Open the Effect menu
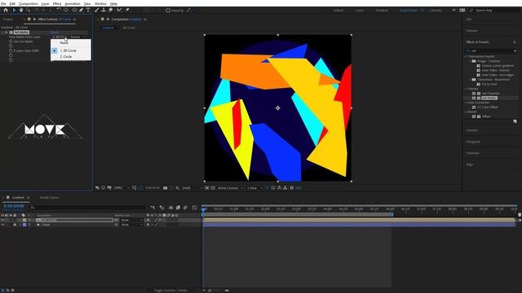 57,3
